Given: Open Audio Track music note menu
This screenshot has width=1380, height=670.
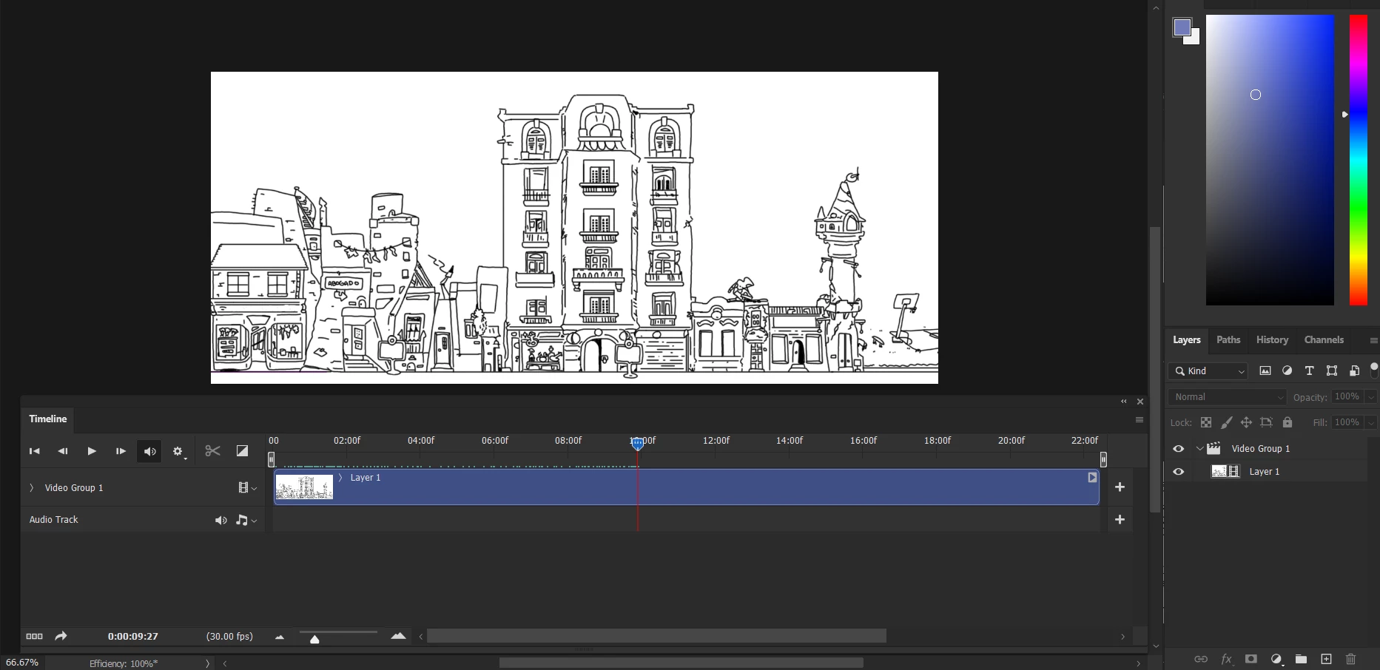Looking at the screenshot, I should click(246, 521).
